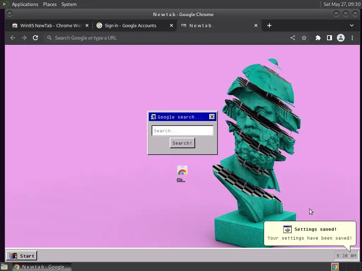Close the Google search window
This screenshot has width=362, height=271.
pyautogui.click(x=212, y=116)
